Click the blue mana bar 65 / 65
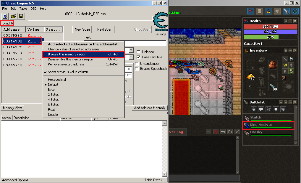The height and width of the screenshot is (183, 301). click(x=270, y=32)
